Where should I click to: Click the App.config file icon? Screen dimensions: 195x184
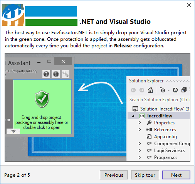(149, 137)
